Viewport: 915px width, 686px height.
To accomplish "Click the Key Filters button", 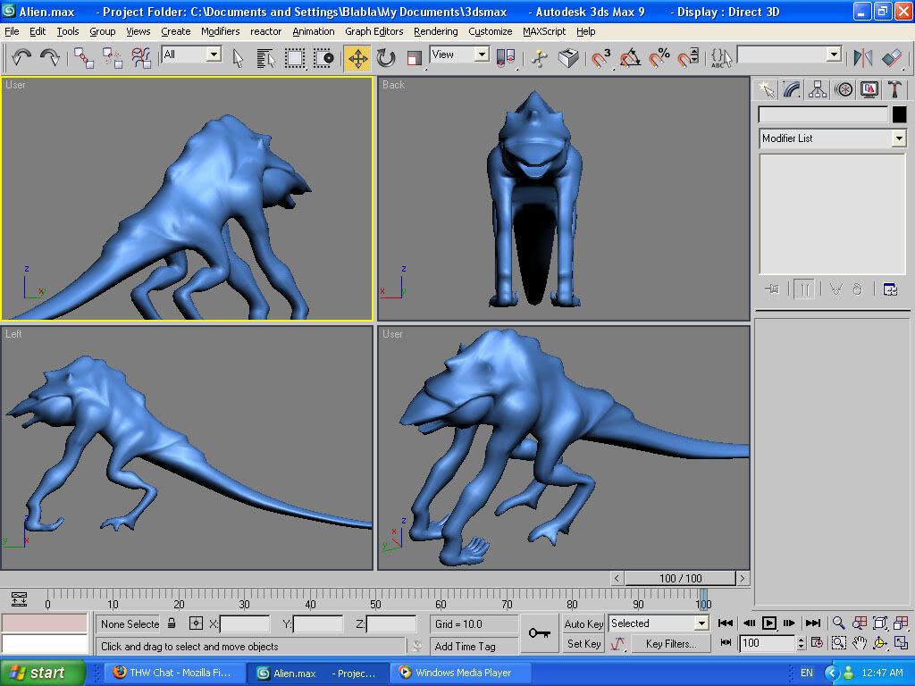I will 671,644.
